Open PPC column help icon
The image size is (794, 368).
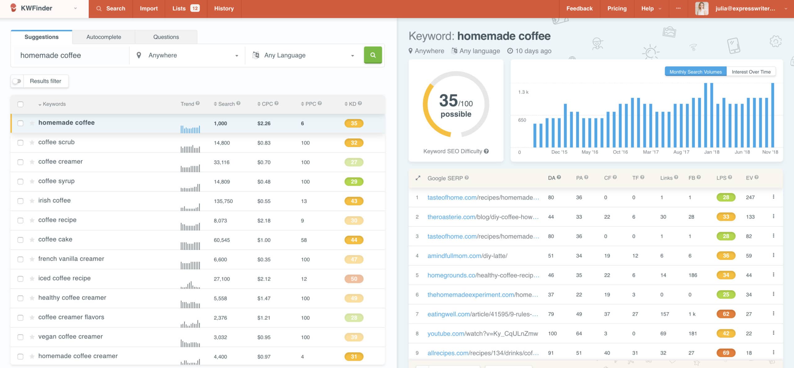(x=320, y=103)
